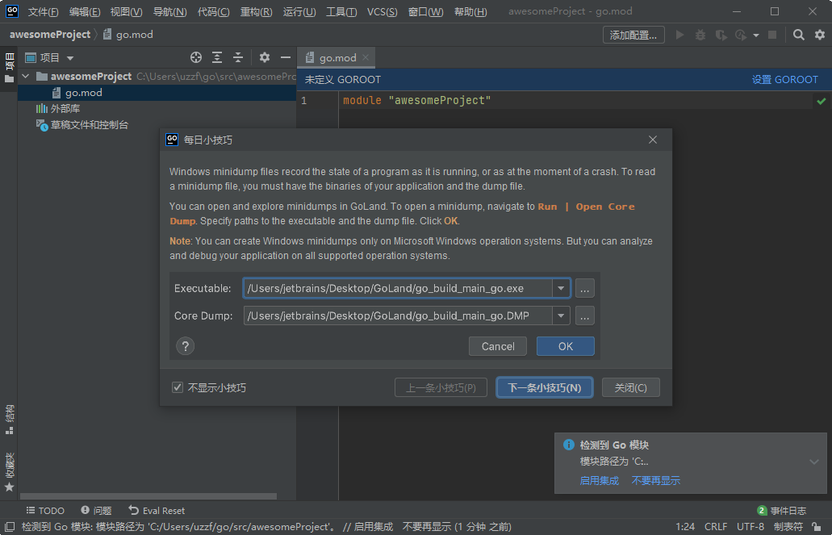
Task: Open the 重构(R) menu
Action: [257, 11]
